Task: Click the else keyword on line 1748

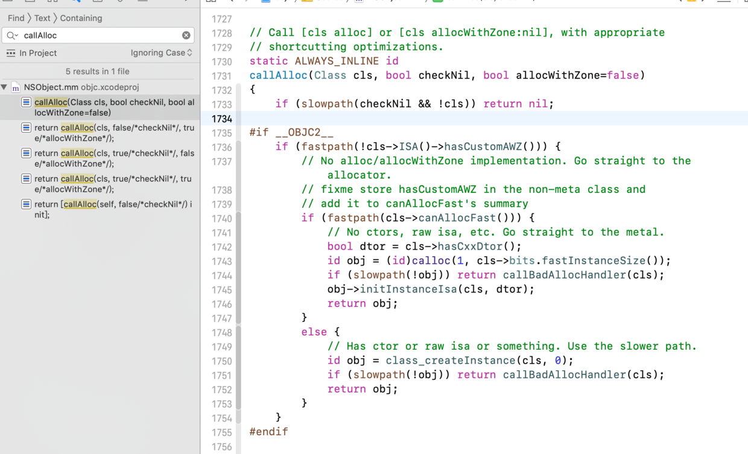Action: pos(314,332)
